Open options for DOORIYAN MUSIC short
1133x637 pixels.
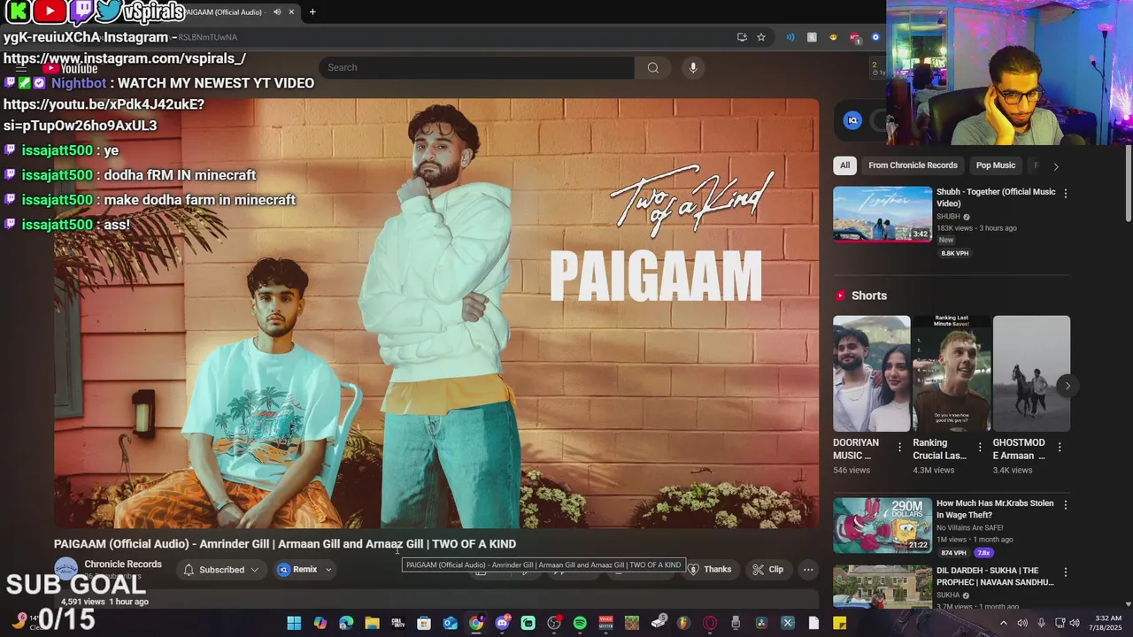[899, 447]
